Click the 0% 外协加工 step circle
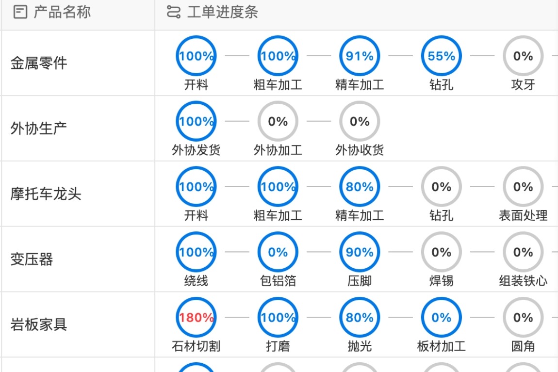Screen dimensions: 558x372 pos(277,121)
